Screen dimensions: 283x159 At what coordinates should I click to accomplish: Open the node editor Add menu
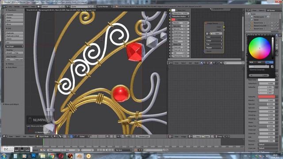coord(190,63)
